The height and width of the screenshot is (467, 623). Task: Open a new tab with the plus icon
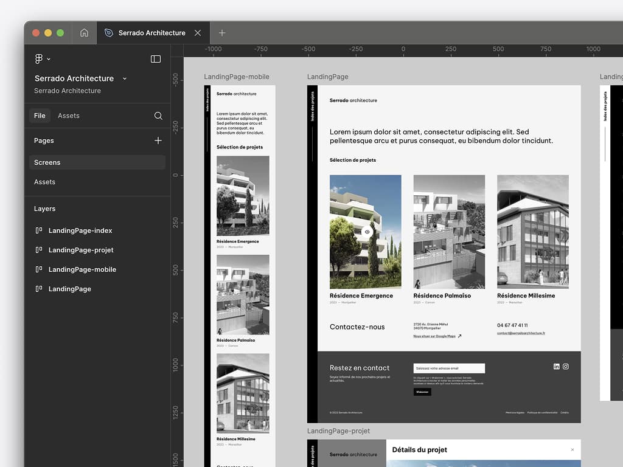221,33
